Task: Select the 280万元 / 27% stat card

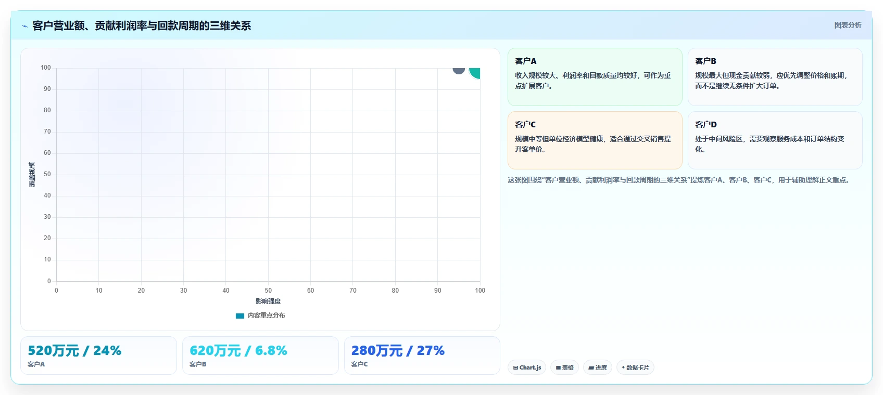Action: tap(422, 355)
